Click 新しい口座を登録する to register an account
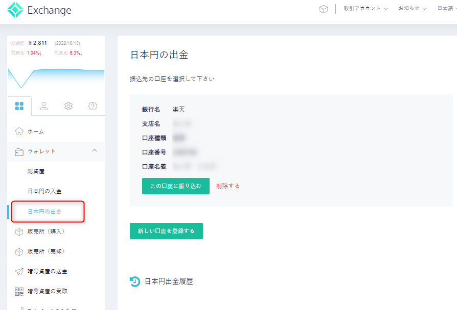The height and width of the screenshot is (310, 457). click(x=166, y=230)
